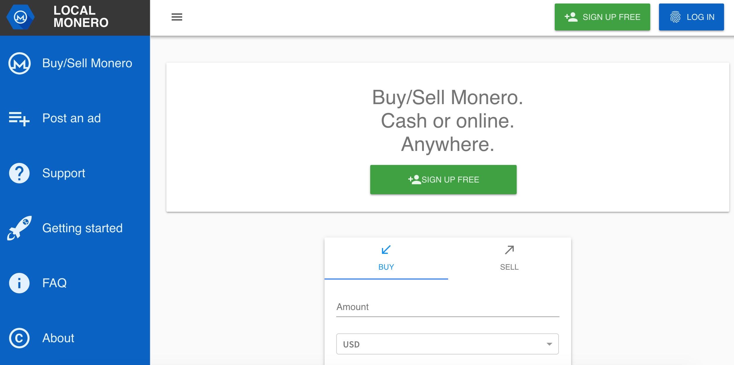
Task: Click the Support question mark icon
Action: (19, 173)
